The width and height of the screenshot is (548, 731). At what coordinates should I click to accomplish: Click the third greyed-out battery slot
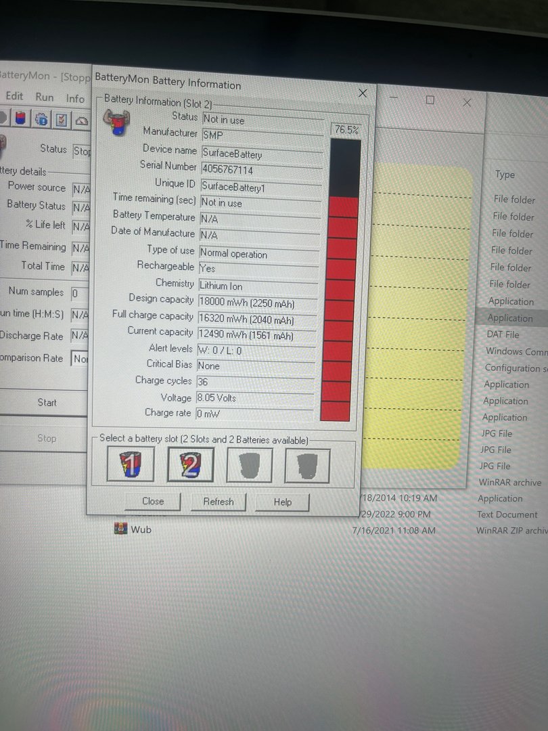coord(250,466)
